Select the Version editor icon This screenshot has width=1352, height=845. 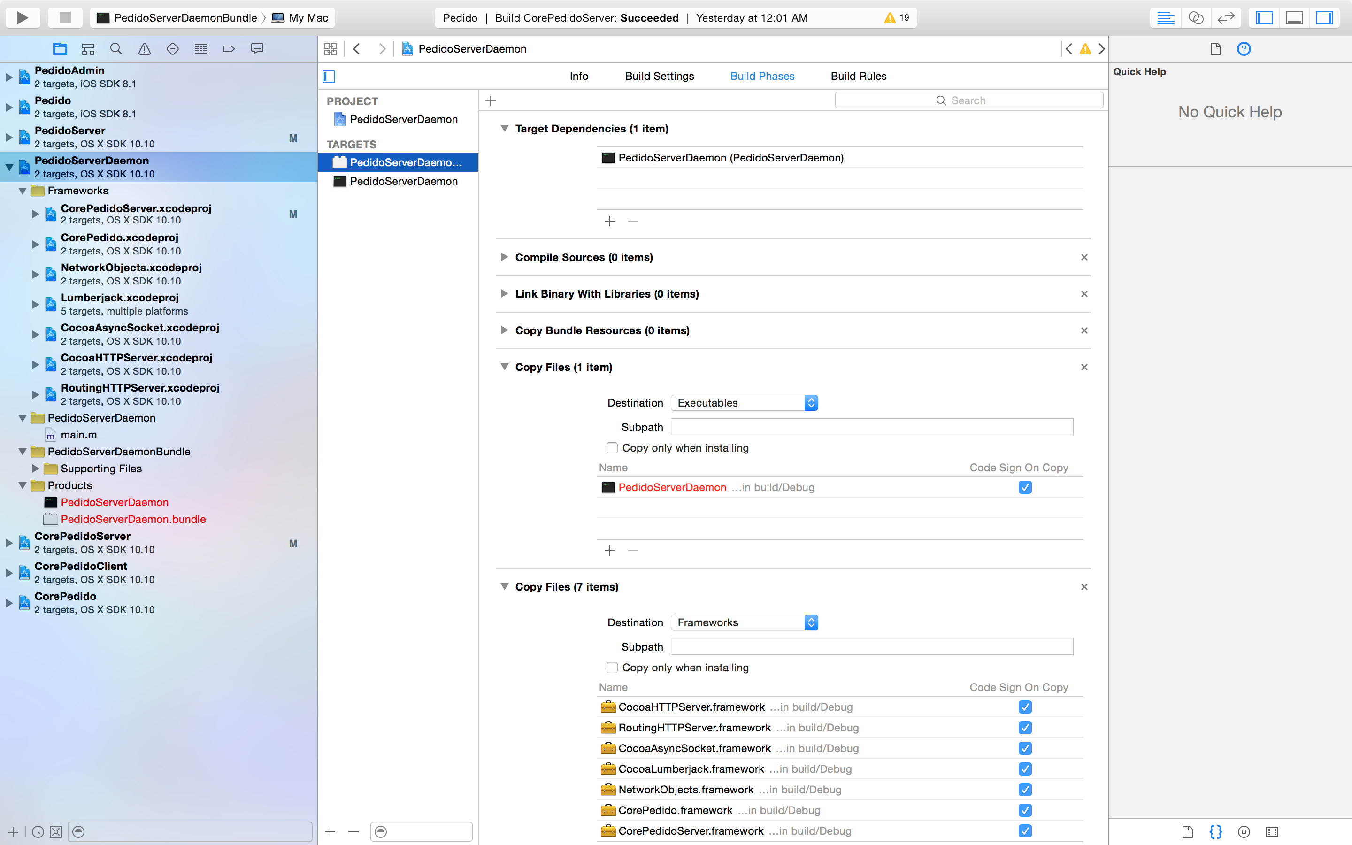(1226, 18)
